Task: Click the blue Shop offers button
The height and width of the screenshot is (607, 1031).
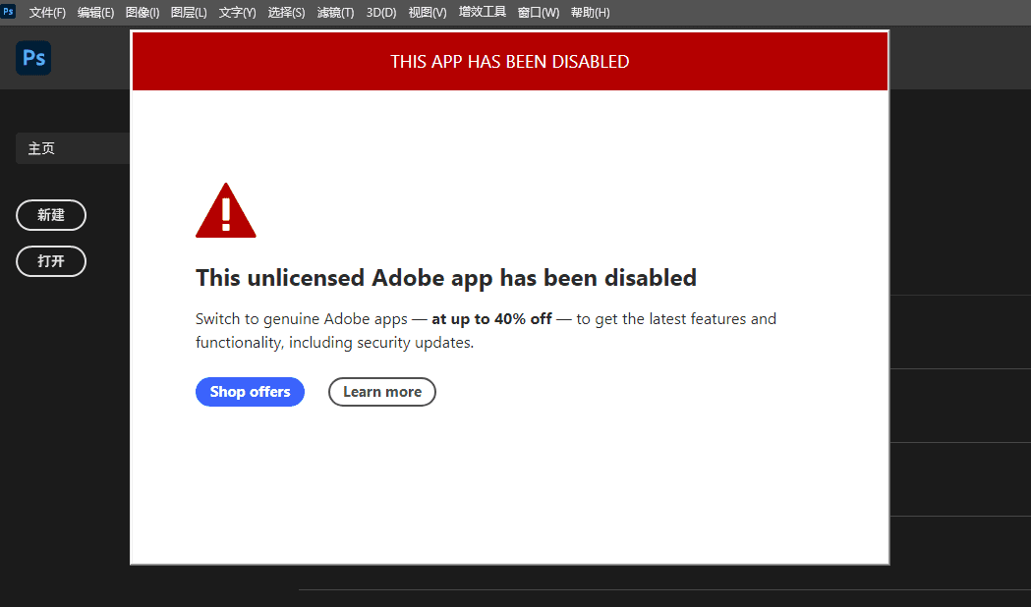Action: click(x=250, y=391)
